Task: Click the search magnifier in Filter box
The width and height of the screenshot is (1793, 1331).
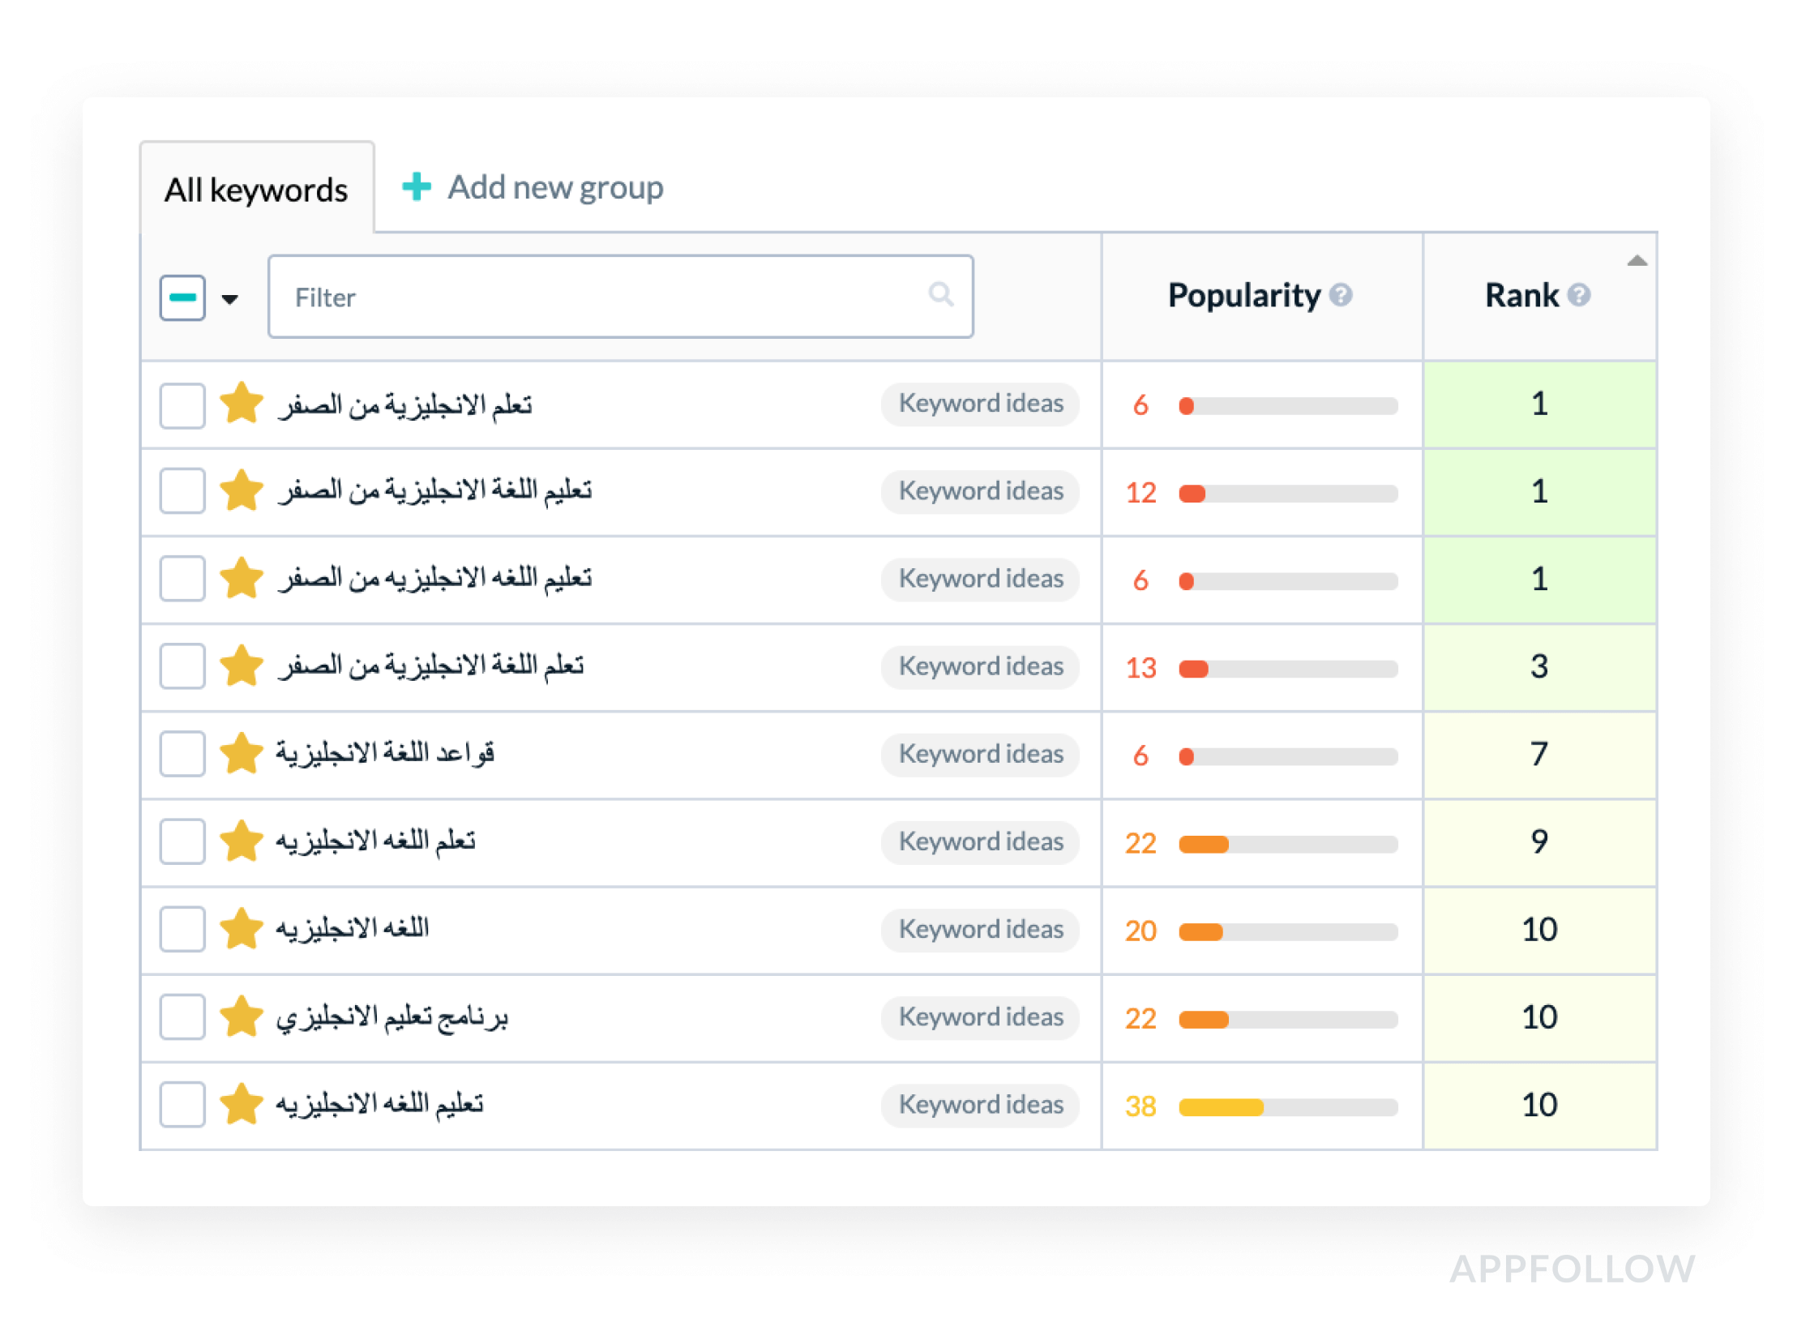Action: (940, 294)
